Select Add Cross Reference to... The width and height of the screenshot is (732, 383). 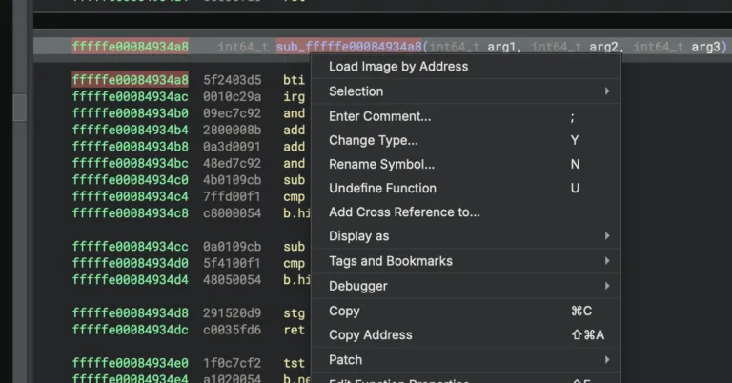(x=404, y=212)
